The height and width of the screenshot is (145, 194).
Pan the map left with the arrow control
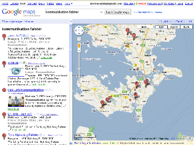point(76,30)
